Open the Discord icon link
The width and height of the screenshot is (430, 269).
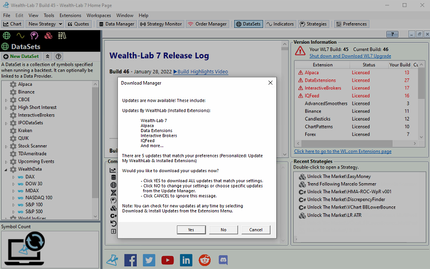coord(223,260)
